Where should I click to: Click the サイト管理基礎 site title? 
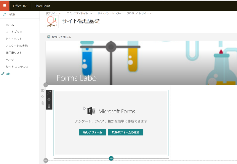pos(81,21)
